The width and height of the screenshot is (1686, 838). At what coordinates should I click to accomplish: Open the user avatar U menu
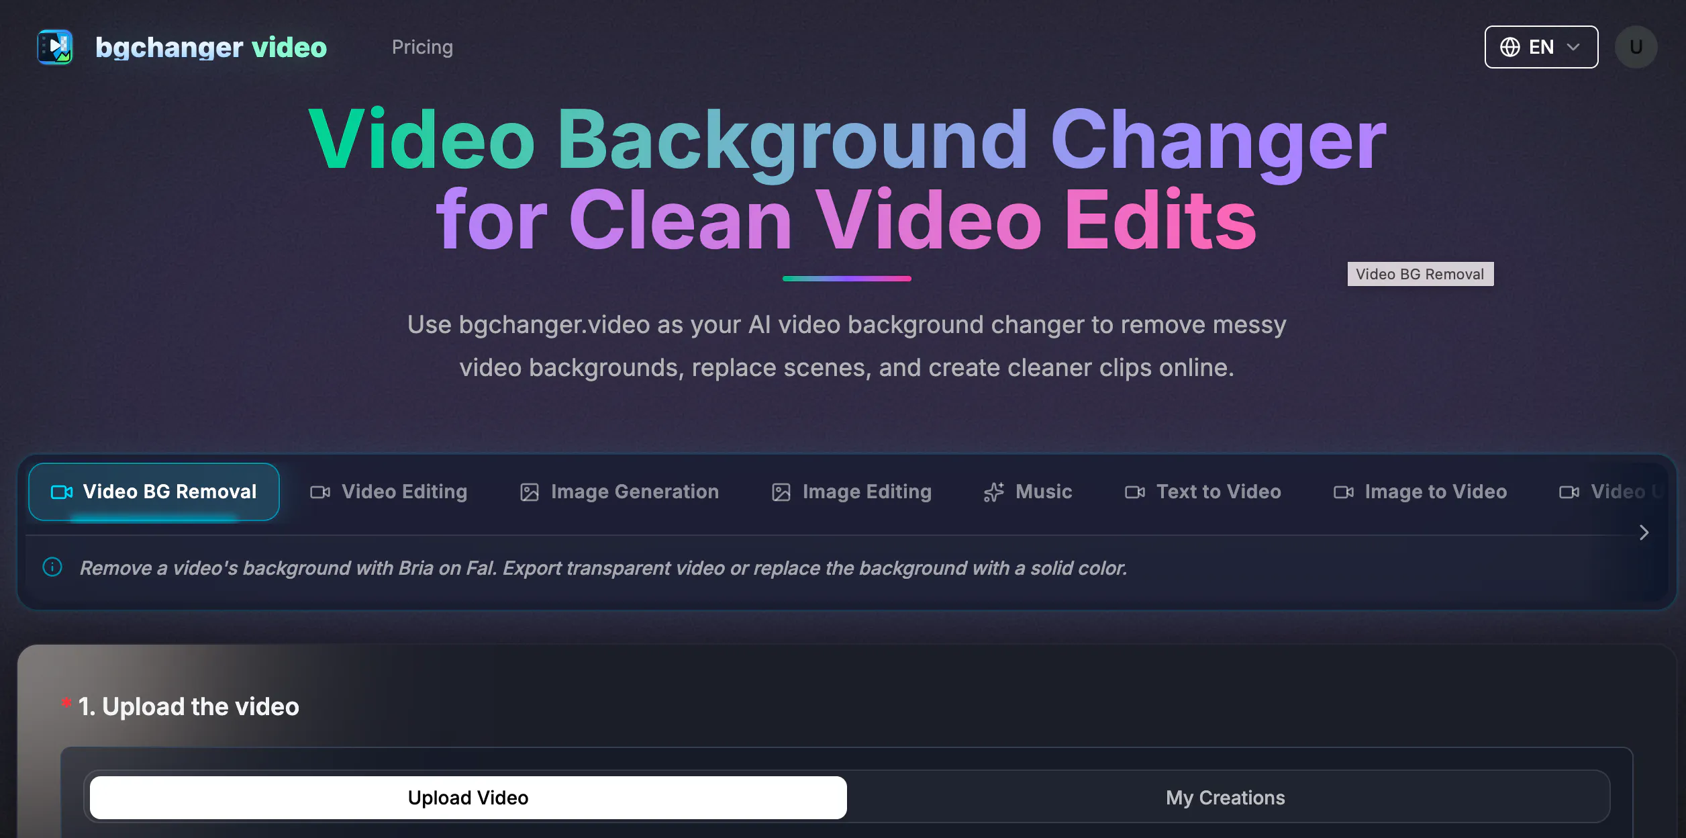[1636, 47]
